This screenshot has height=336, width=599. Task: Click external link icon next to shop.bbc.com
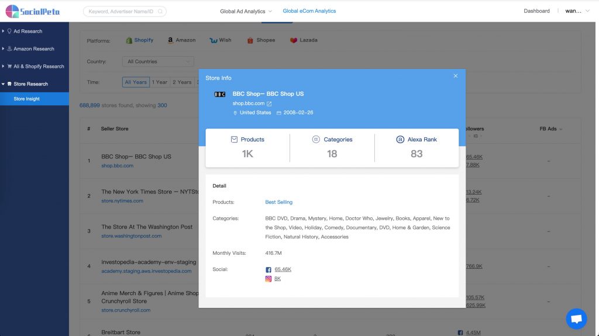(x=269, y=104)
